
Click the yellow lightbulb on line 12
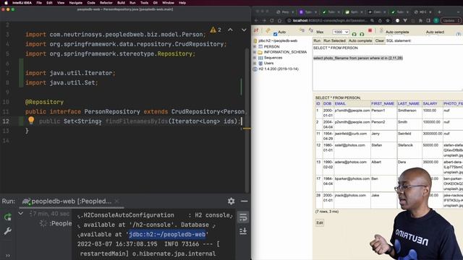pyautogui.click(x=31, y=120)
